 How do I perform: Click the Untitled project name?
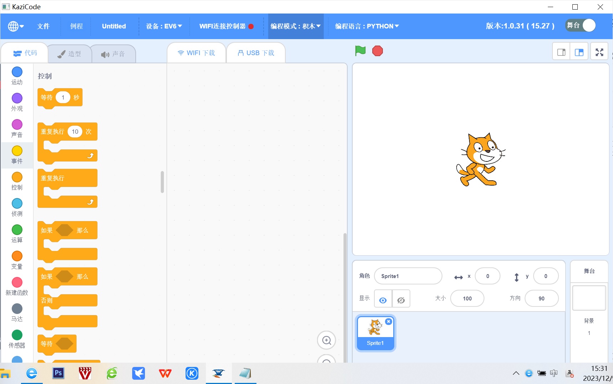[114, 26]
